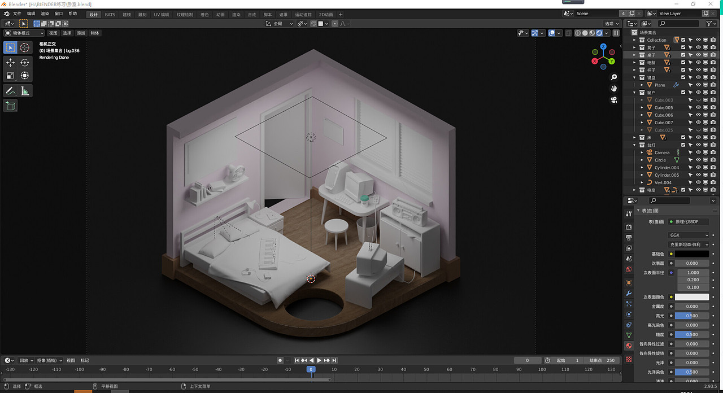Select rendered viewport shading mode
723x393 pixels.
pos(599,33)
